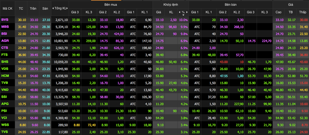Click the Trần column header
Screen dimensions: 309x135
coord(33,8)
